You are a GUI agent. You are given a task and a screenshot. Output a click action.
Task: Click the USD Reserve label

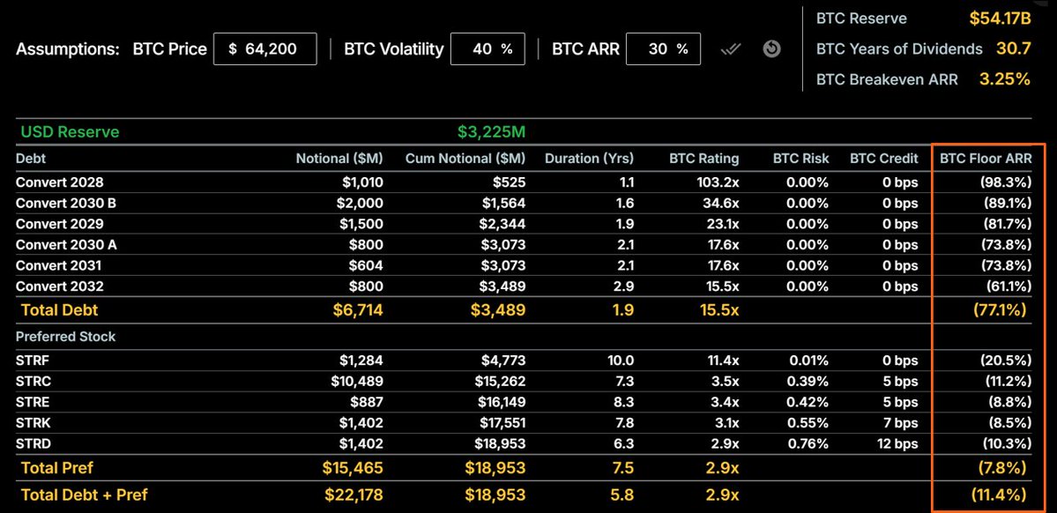pos(71,132)
